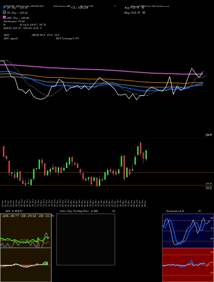The height and width of the screenshot is (282, 214).
Task: Click the tallest red candle at the chart peak
Action: [140, 148]
